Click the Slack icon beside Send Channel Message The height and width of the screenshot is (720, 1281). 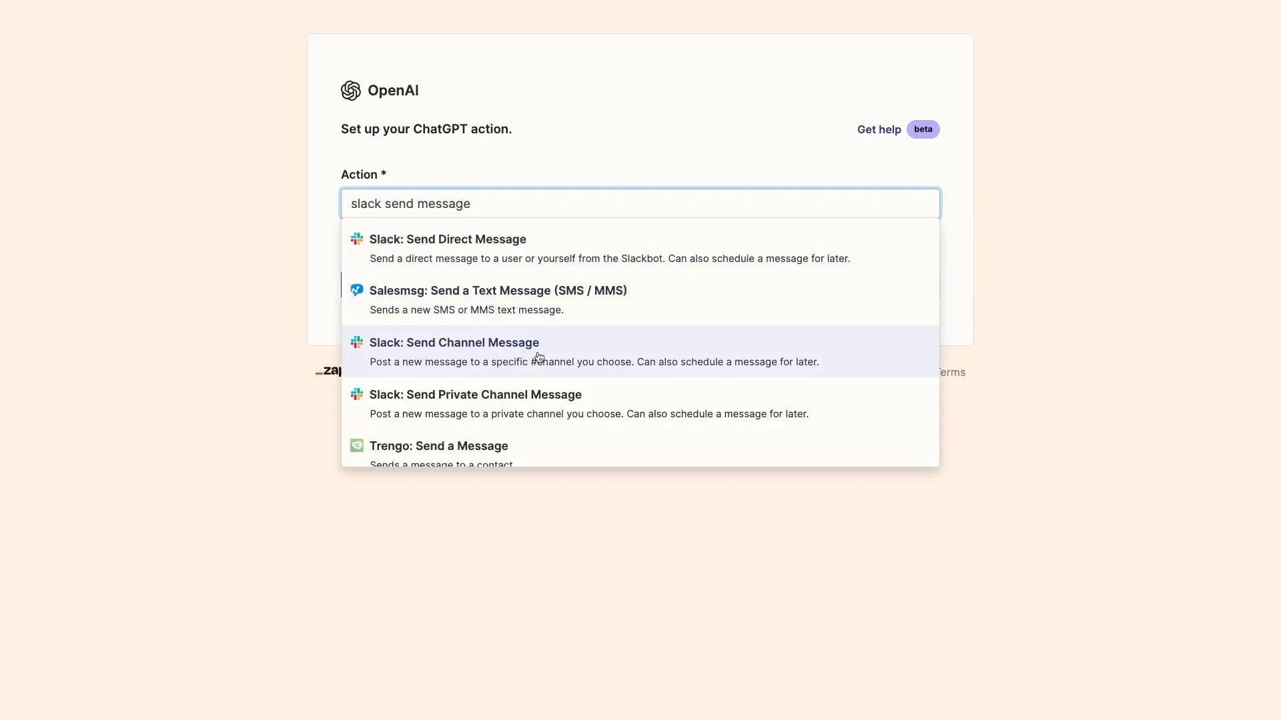point(358,341)
